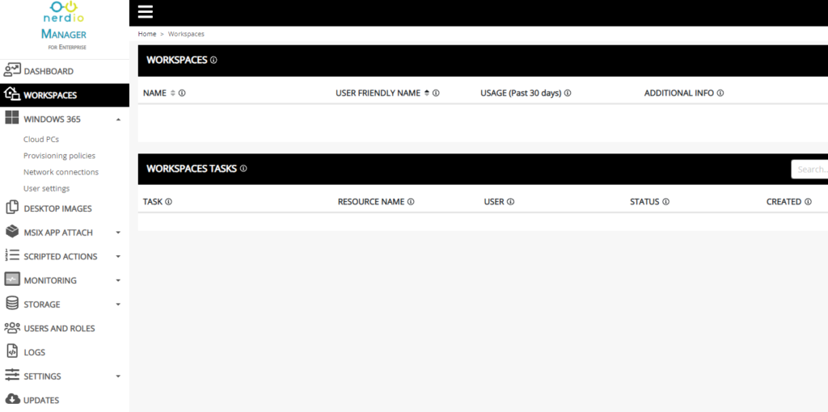Click info icon beside USAGE column
This screenshot has width=828, height=412.
click(568, 93)
